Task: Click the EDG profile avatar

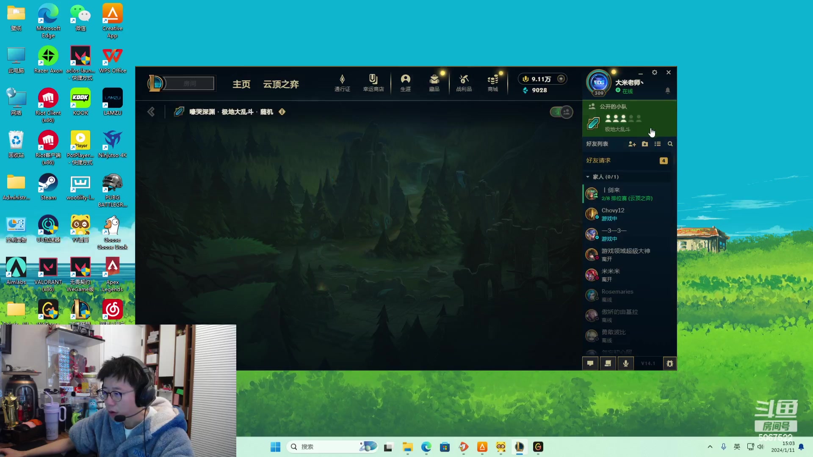Action: [x=599, y=83]
